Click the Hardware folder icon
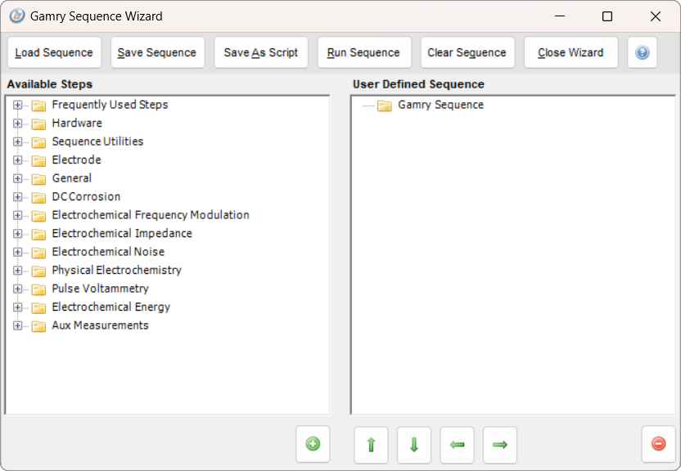 (38, 123)
